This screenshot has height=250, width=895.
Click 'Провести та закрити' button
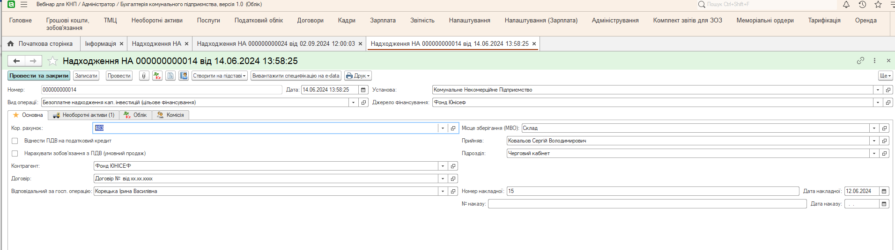[39, 76]
